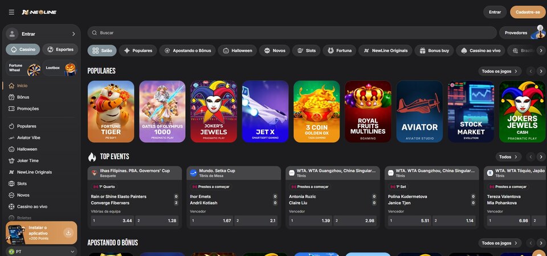The width and height of the screenshot is (547, 256).
Task: Click the Slots icon in sidebar
Action: point(11,184)
